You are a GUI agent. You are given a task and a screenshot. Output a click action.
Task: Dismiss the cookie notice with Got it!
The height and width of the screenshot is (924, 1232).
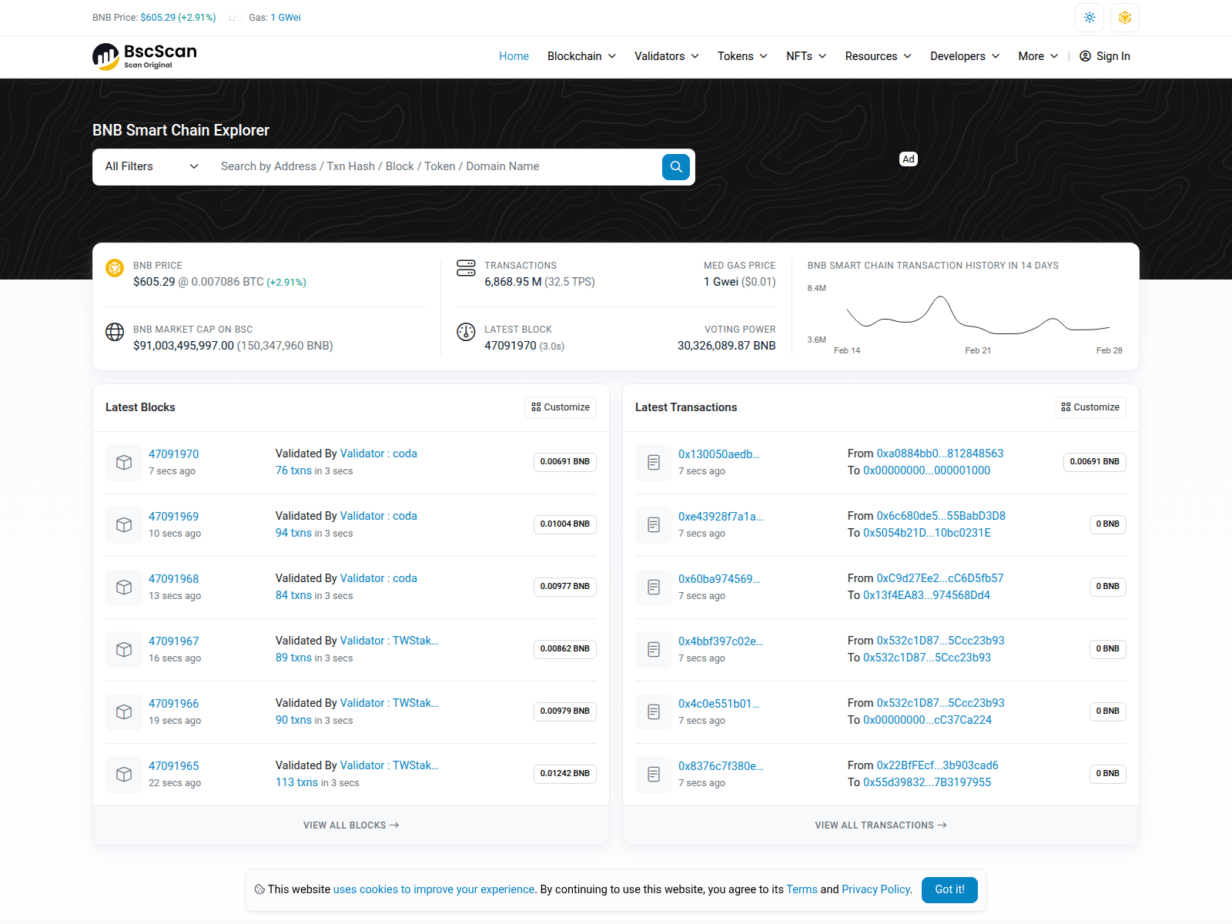(x=949, y=889)
